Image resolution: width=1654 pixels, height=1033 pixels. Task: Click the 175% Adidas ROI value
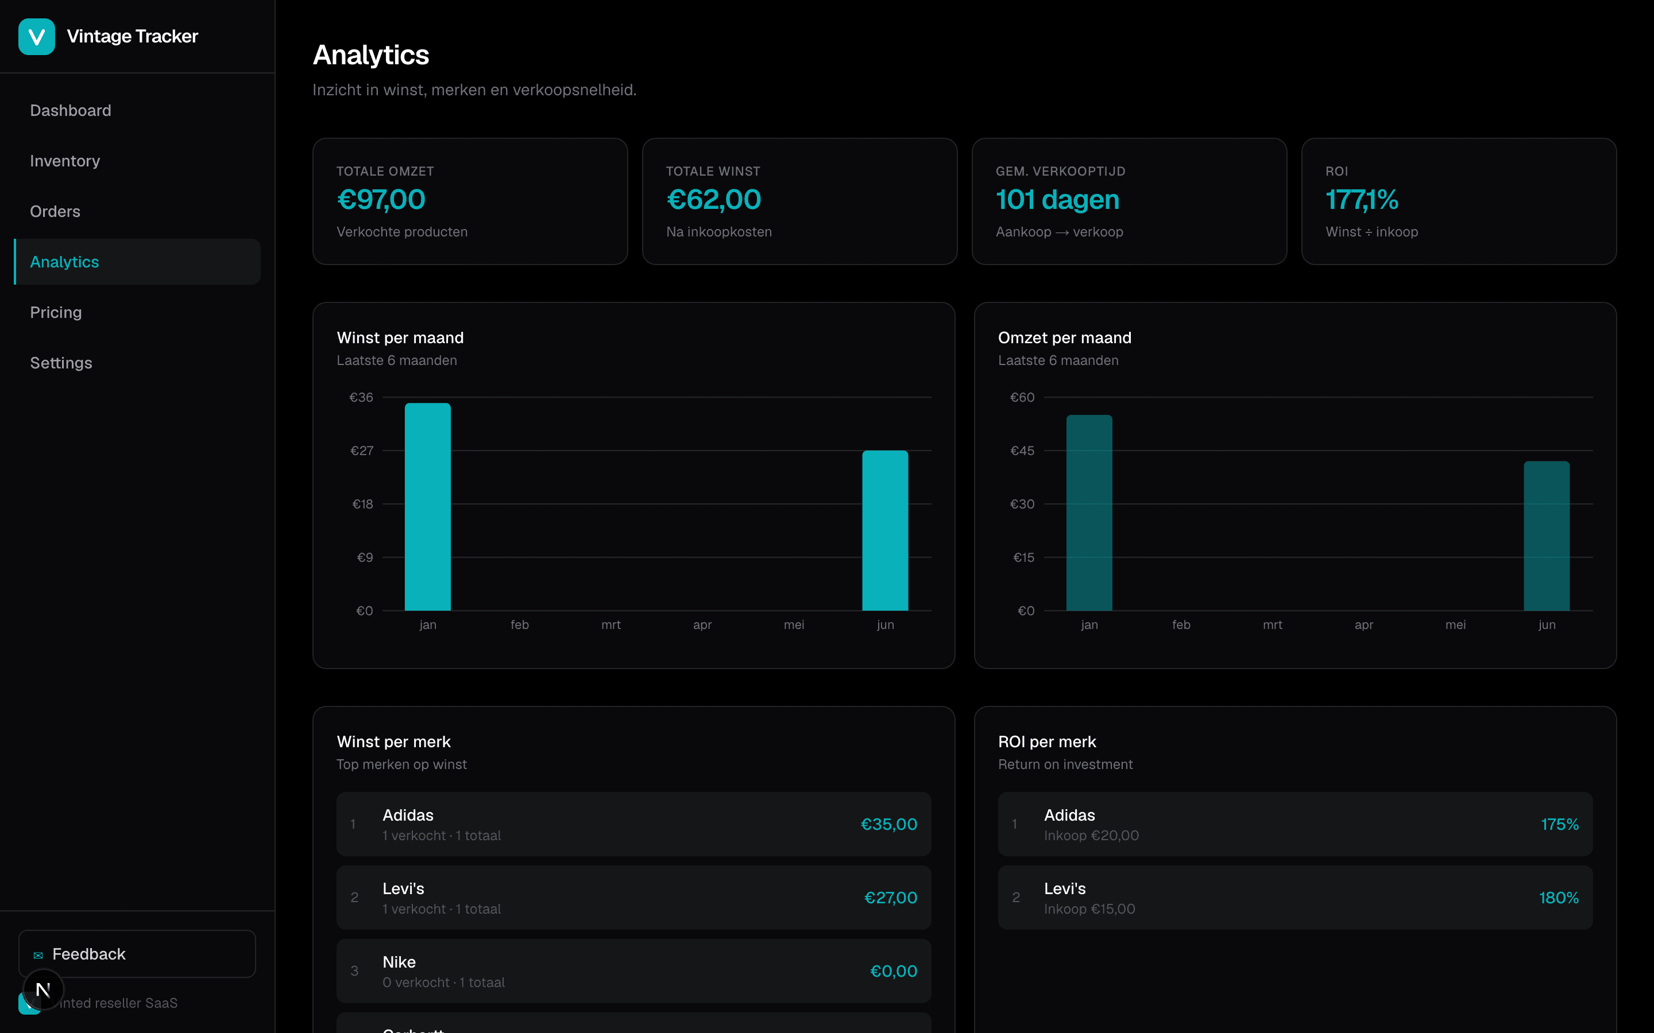(x=1560, y=825)
